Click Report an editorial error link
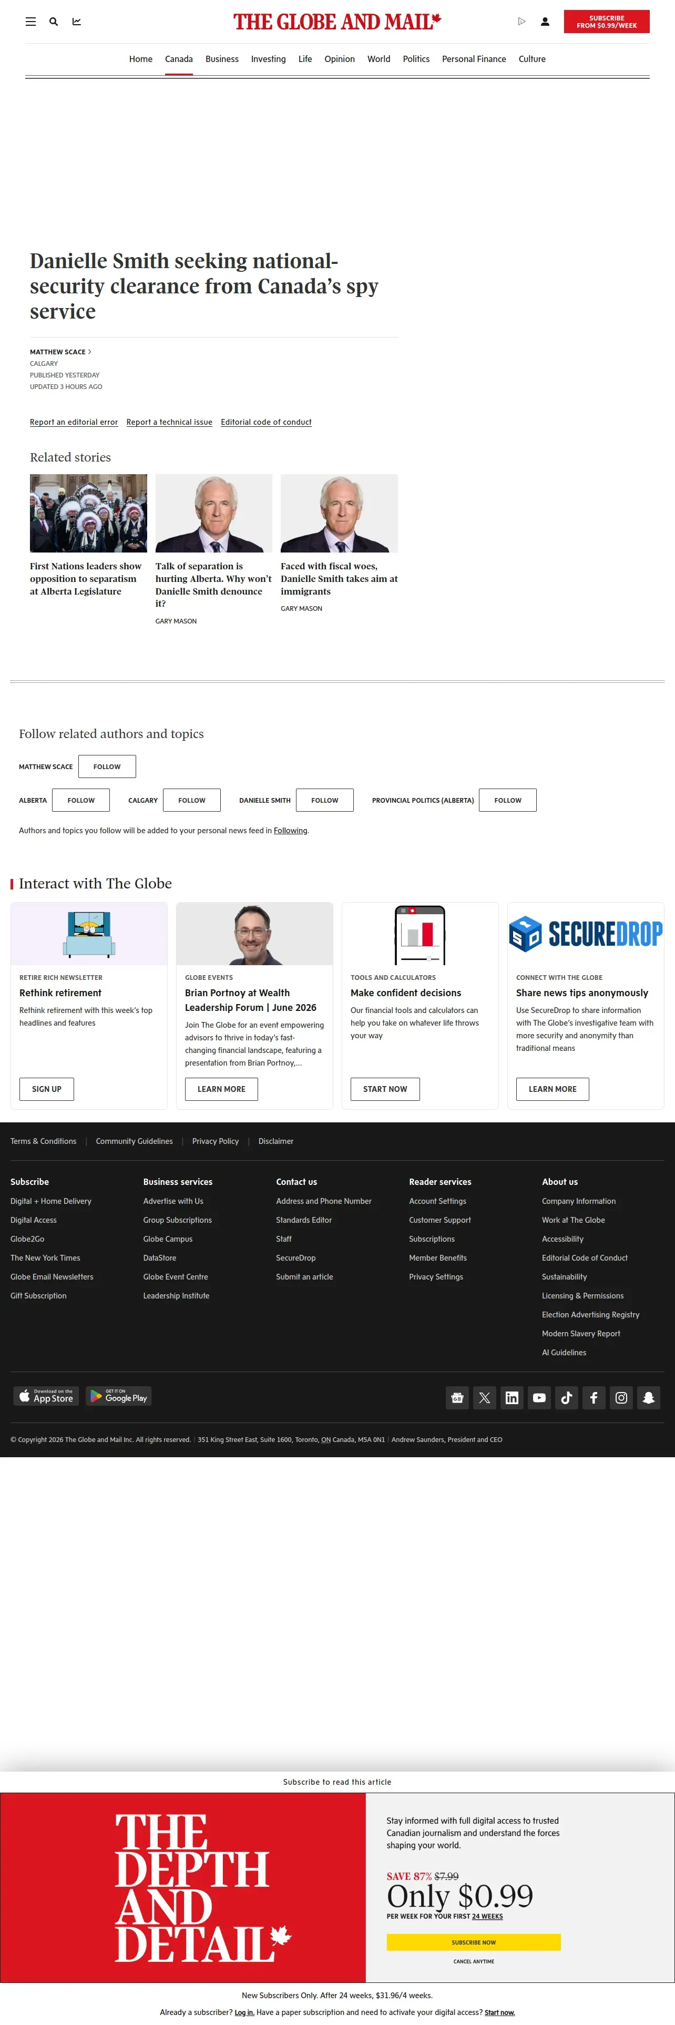Screen dimensions: 675x2025 click(74, 422)
